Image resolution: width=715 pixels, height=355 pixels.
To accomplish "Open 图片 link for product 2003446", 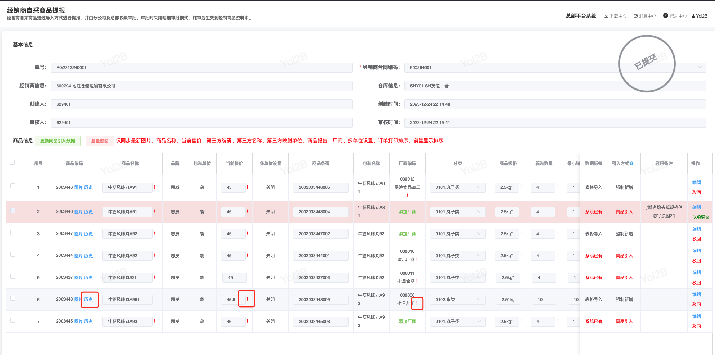I will pyautogui.click(x=78, y=187).
